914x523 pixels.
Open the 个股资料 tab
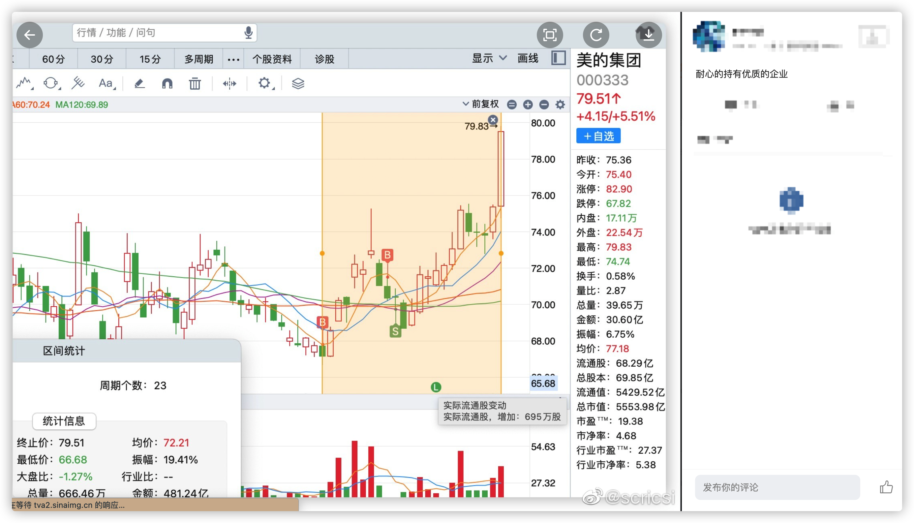pos(272,59)
